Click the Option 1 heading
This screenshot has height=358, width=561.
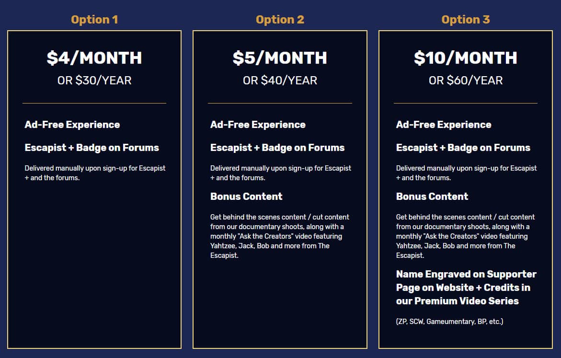(x=94, y=20)
